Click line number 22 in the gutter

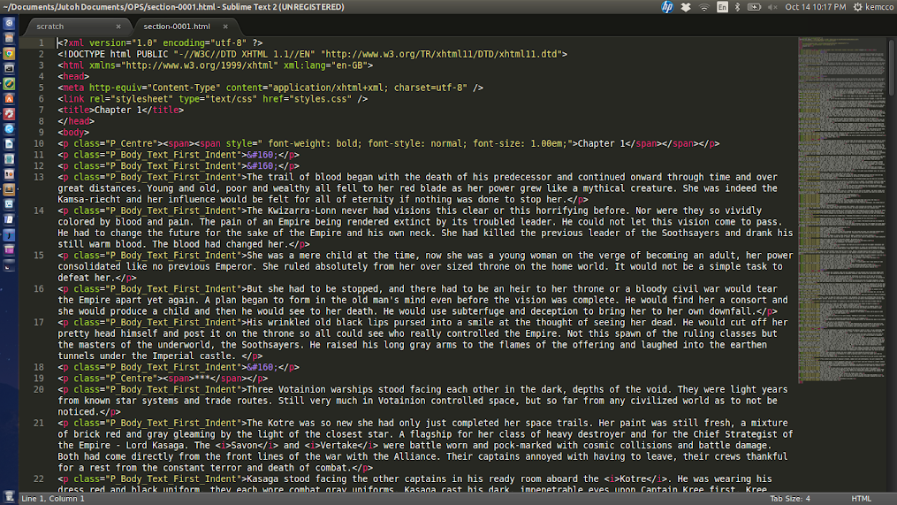point(38,478)
